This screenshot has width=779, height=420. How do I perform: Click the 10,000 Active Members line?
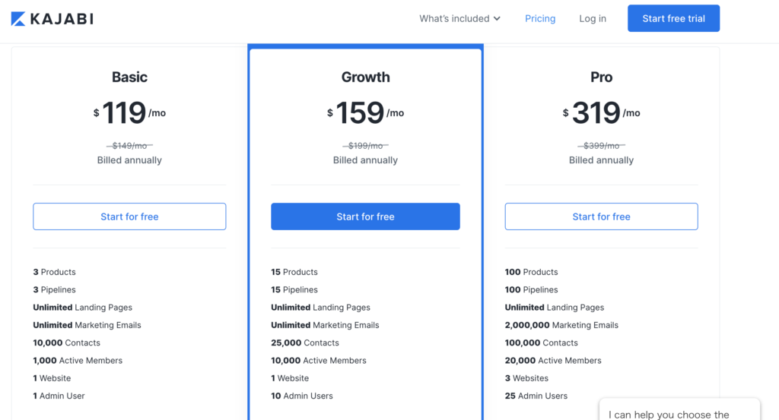319,361
